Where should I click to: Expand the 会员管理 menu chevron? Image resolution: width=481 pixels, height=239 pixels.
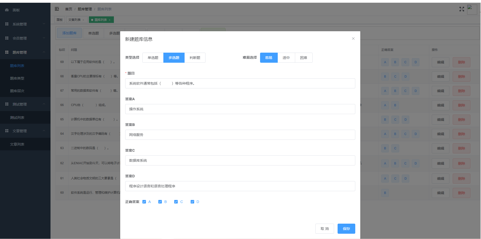44,38
